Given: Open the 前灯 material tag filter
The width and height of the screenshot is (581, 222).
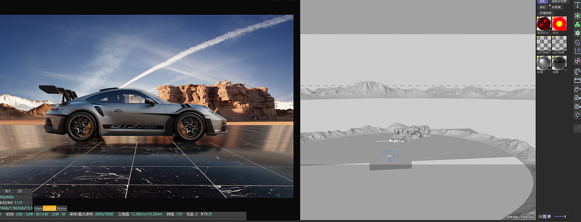Looking at the screenshot, I should pos(543,7).
